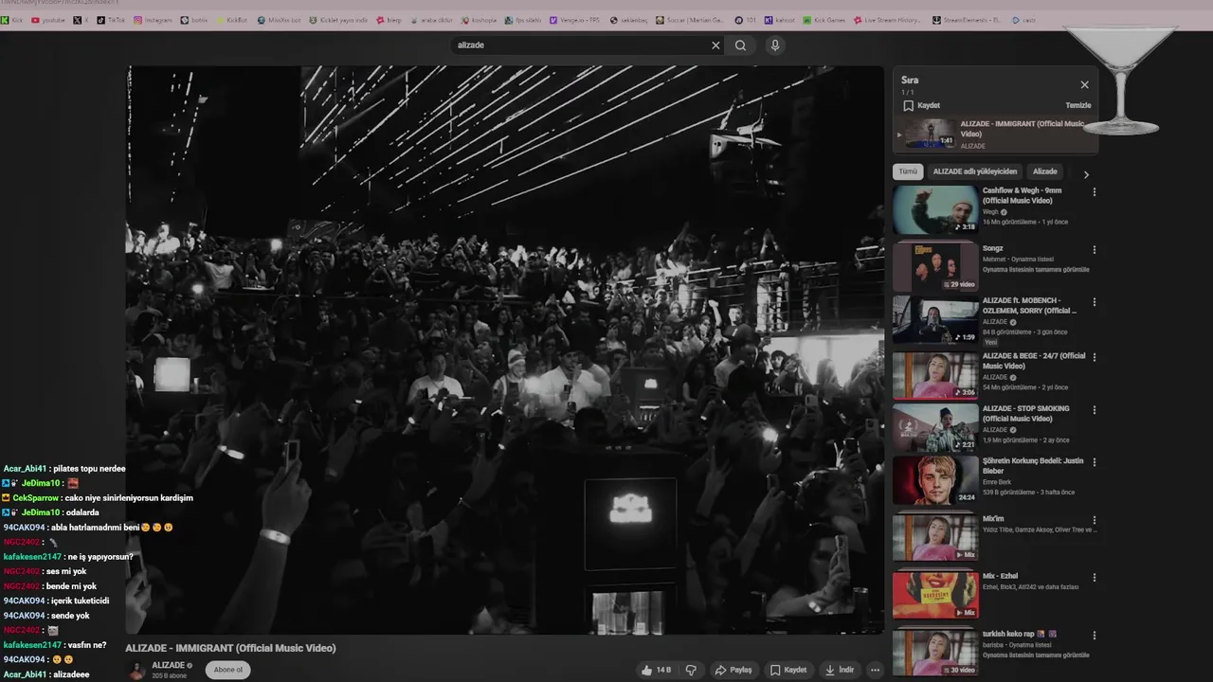Screen dimensions: 1213x682
Task: Open the koshopla bookmark
Action: [x=479, y=20]
